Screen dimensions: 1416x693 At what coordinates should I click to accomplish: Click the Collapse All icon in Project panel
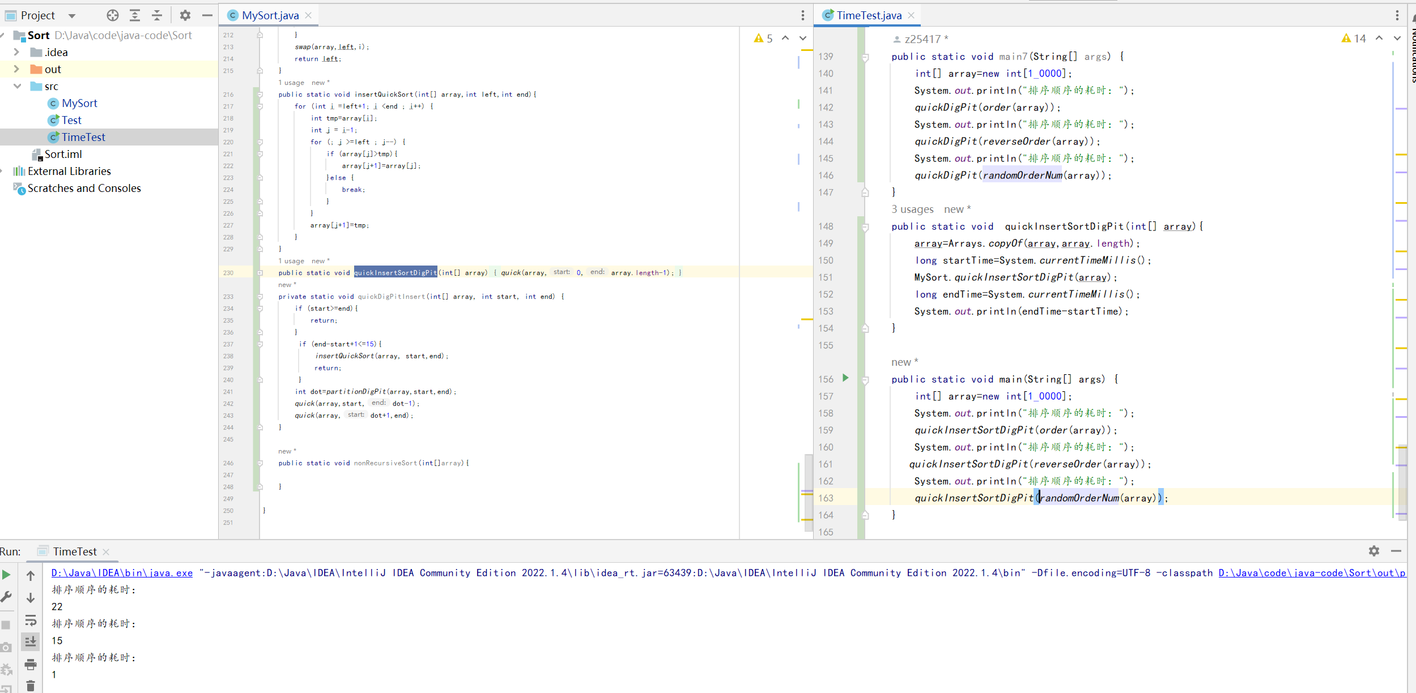coord(157,15)
